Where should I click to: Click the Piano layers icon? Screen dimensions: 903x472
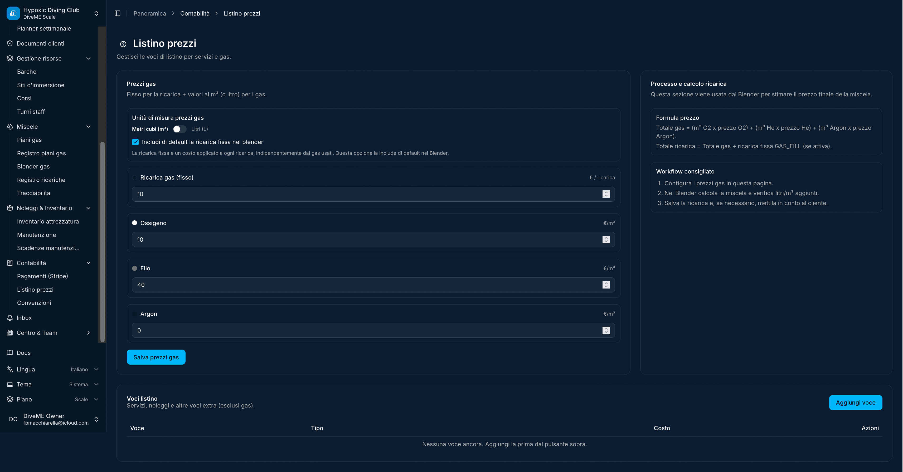10,399
